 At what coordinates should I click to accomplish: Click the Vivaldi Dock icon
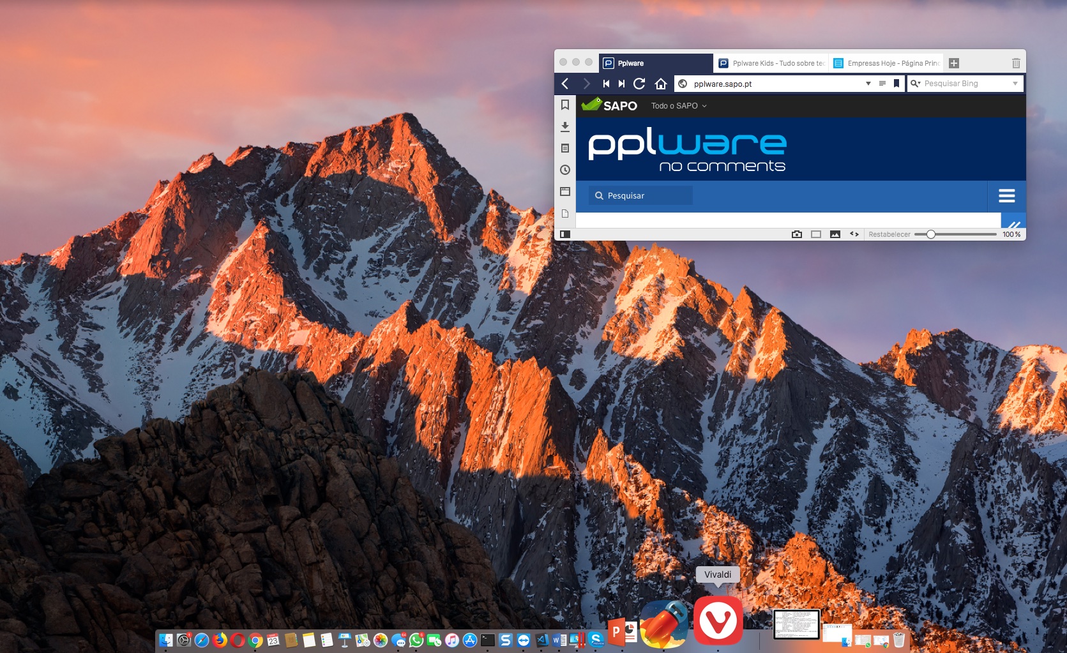[718, 620]
